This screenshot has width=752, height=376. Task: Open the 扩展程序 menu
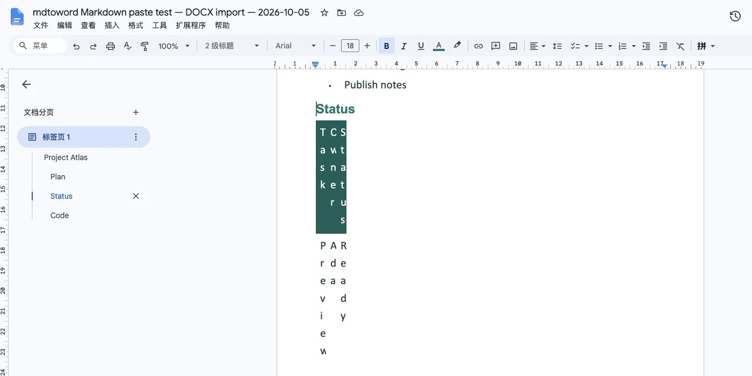(191, 25)
